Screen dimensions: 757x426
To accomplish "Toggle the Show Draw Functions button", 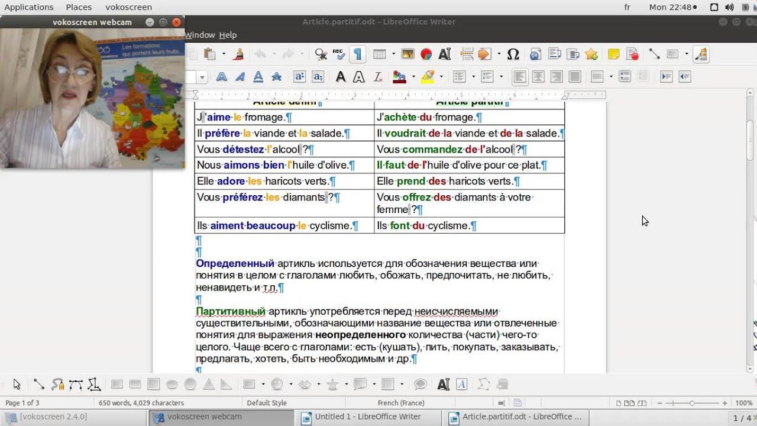I will tap(701, 54).
